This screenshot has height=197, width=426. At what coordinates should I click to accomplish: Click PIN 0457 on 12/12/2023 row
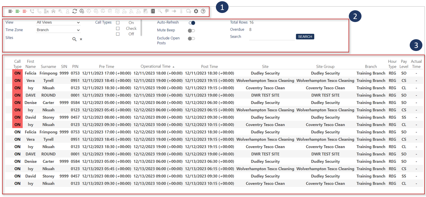tap(75, 117)
